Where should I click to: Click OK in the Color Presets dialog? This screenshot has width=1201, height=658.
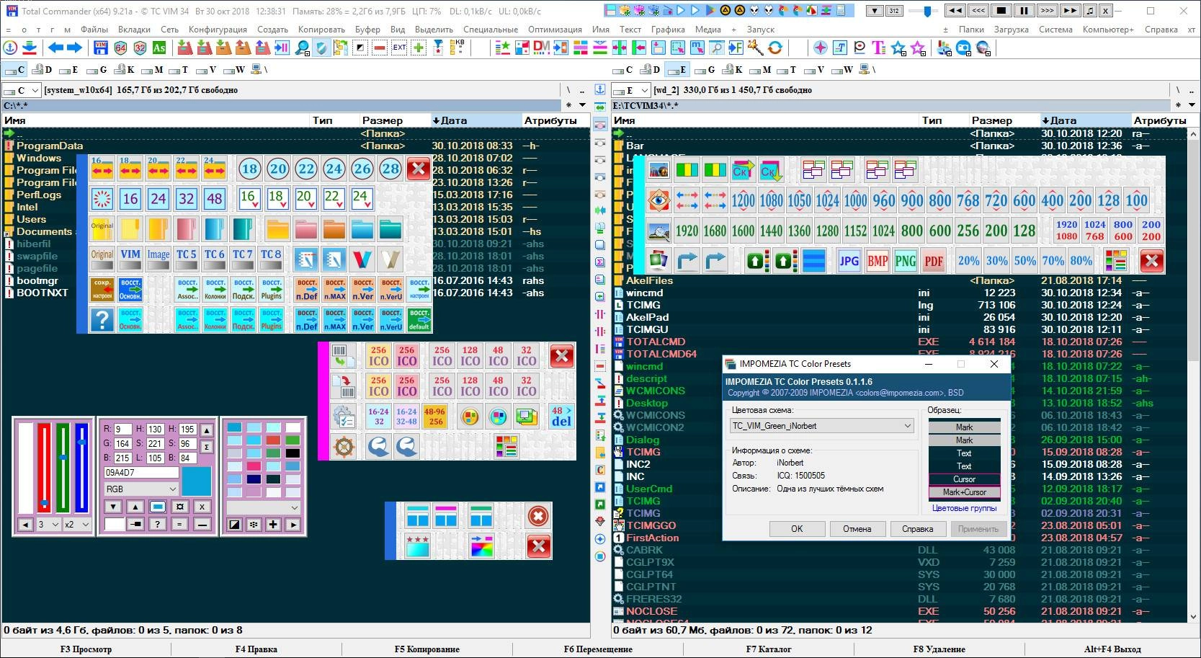pyautogui.click(x=797, y=528)
